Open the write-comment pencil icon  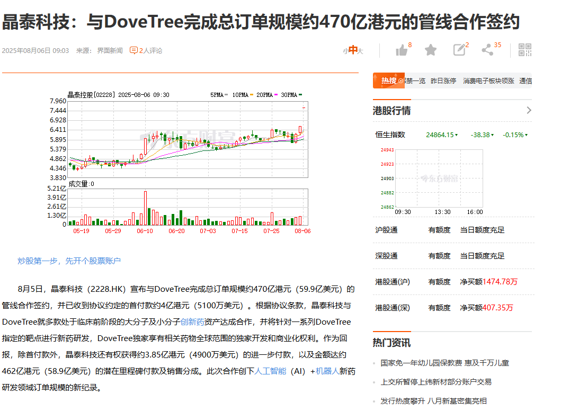tap(459, 50)
